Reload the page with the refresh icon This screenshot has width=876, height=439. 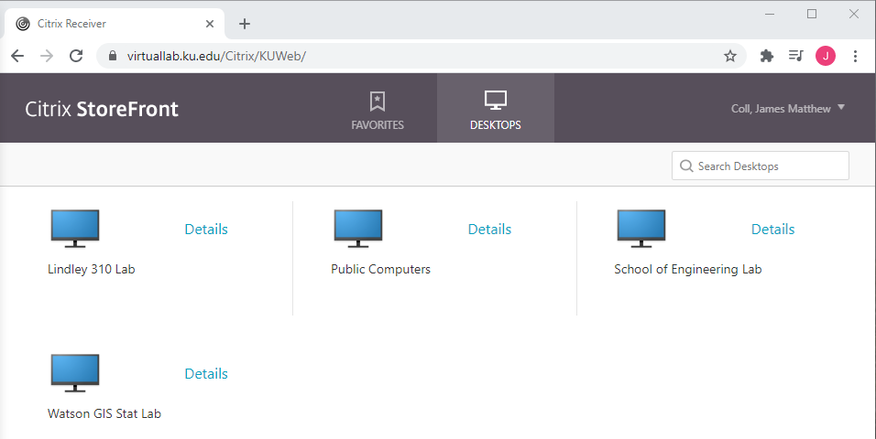coord(76,56)
